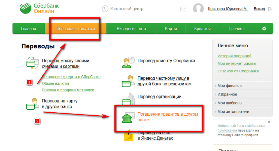279x151 pixels.
Task: Open Обмен валюты link
Action: (x=55, y=84)
